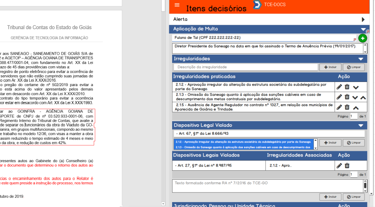This screenshot has width=375, height=207.
Task: Move irregularity 2.1.2 down with the arrow
Action: (356, 87)
